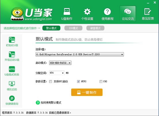The height and width of the screenshot is (116, 159).
Task: Click 初始化U盘 sidebar label
Action: (12, 45)
